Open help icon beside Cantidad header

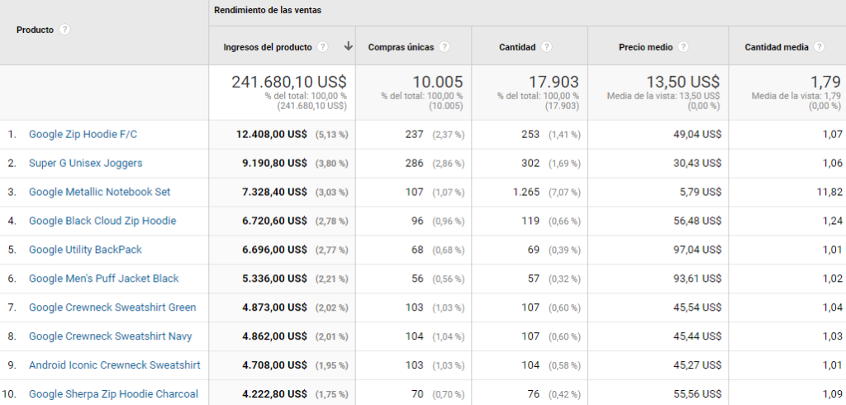pos(546,47)
